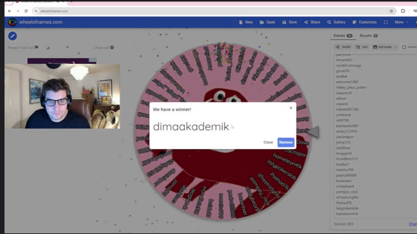Image resolution: width=417 pixels, height=234 pixels.
Task: Click entry 'cindybear8' in the list
Action: click(x=345, y=186)
